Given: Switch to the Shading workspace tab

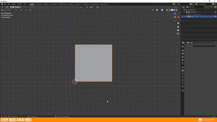Looking at the screenshot, I should 71,4.
